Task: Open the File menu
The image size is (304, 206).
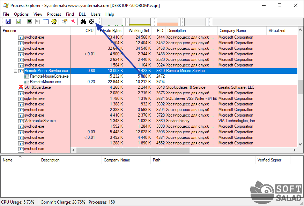Action: coord(6,14)
